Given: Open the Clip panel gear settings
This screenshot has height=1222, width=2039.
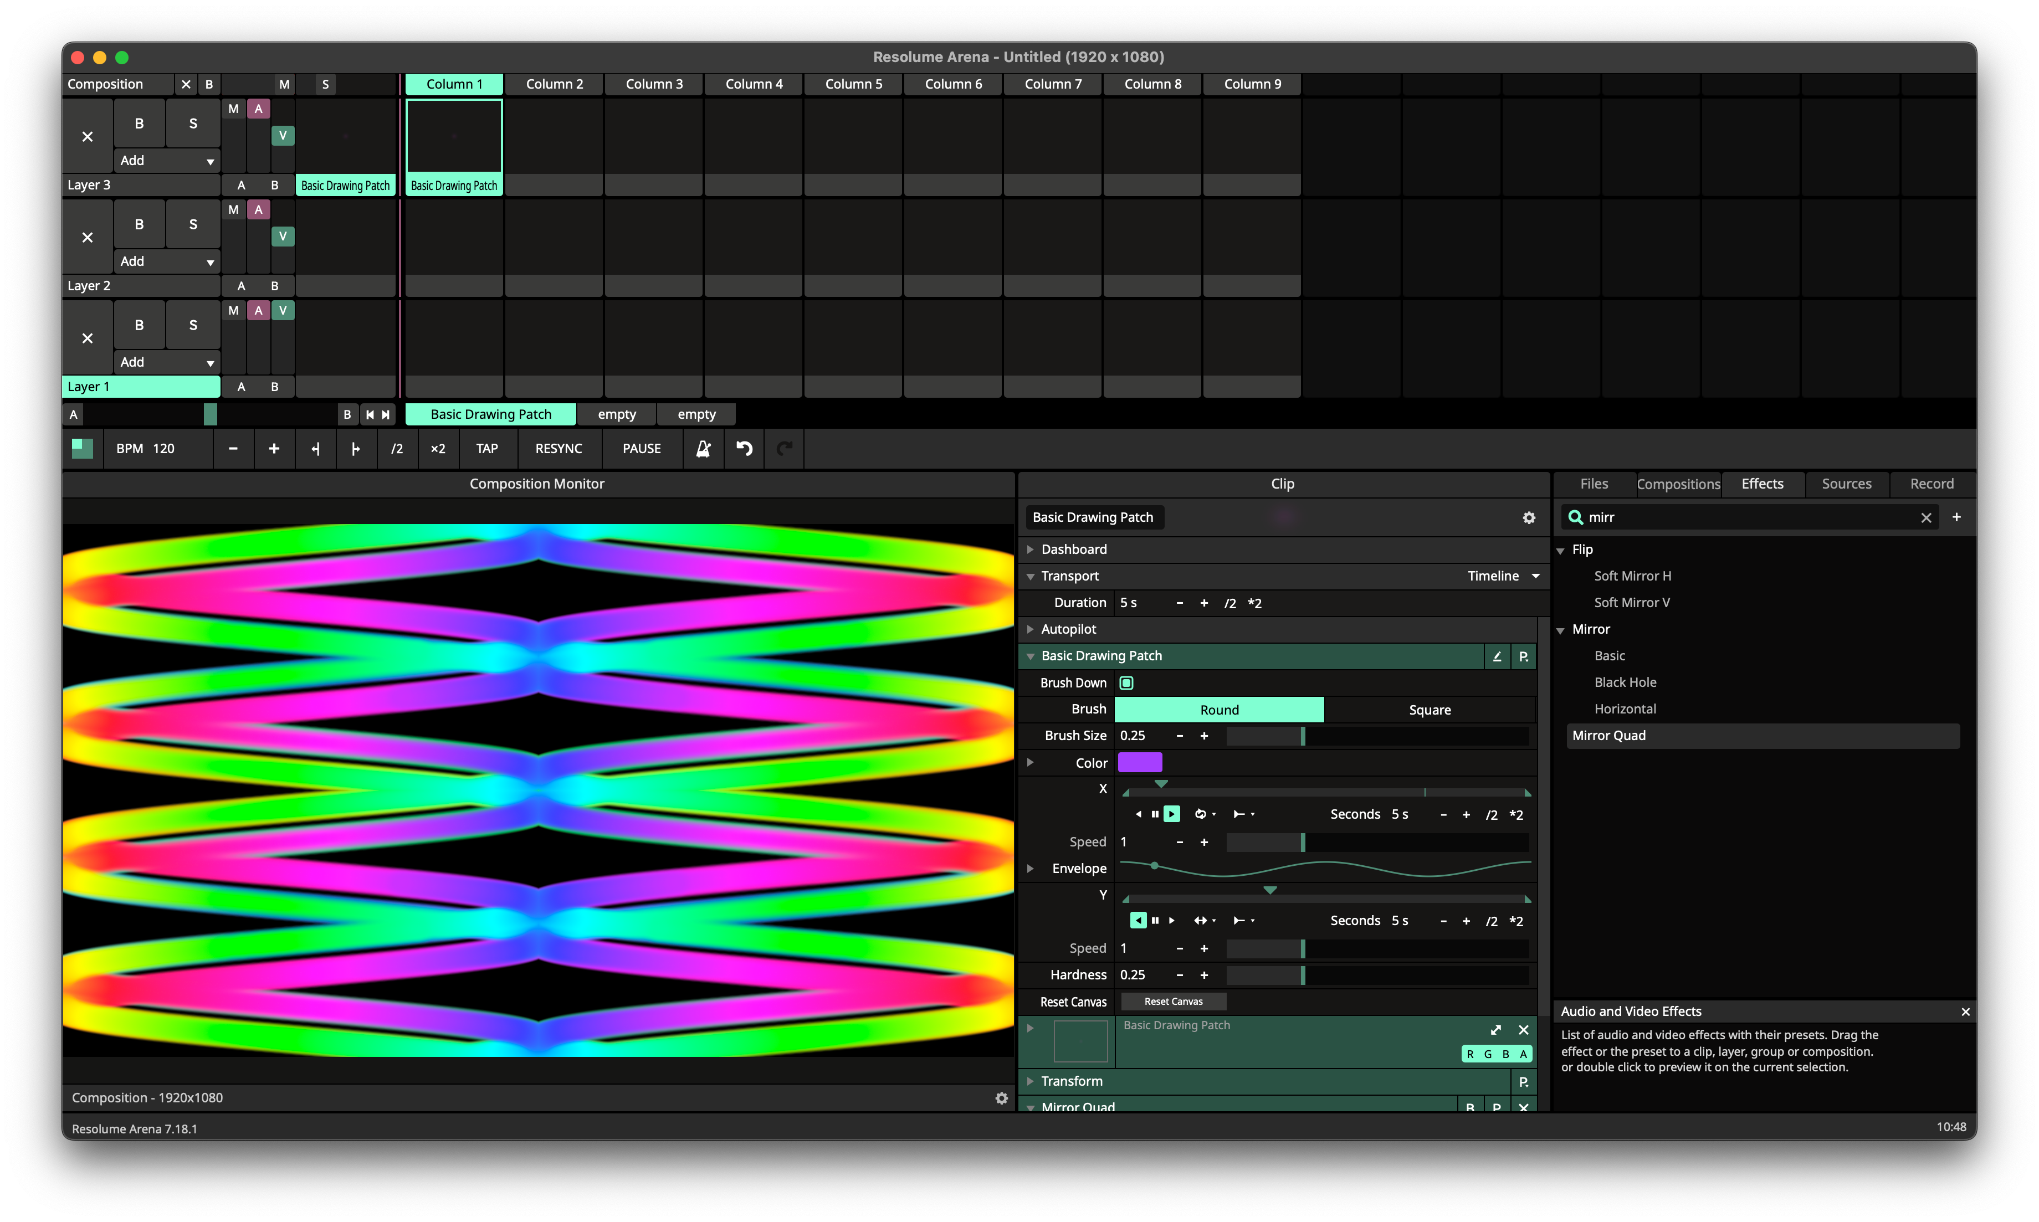Looking at the screenshot, I should (x=1529, y=517).
